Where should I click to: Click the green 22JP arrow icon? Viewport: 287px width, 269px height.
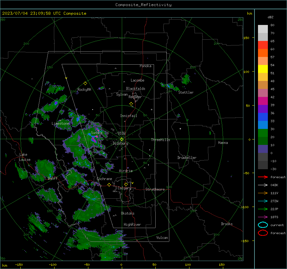(x=263, y=209)
